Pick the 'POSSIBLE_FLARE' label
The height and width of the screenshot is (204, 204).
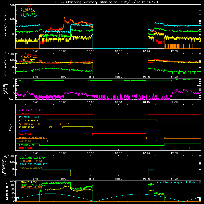point(29,117)
